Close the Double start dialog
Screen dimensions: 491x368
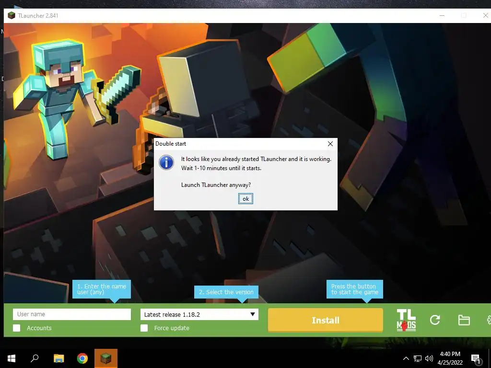330,144
